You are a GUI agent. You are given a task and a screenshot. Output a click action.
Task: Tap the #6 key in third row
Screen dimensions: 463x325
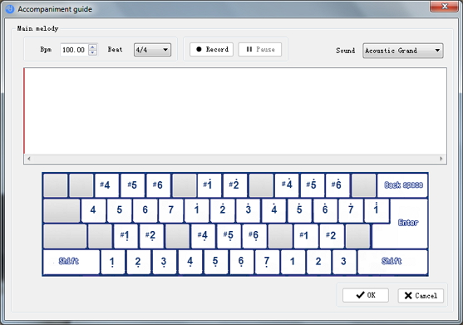254,235
